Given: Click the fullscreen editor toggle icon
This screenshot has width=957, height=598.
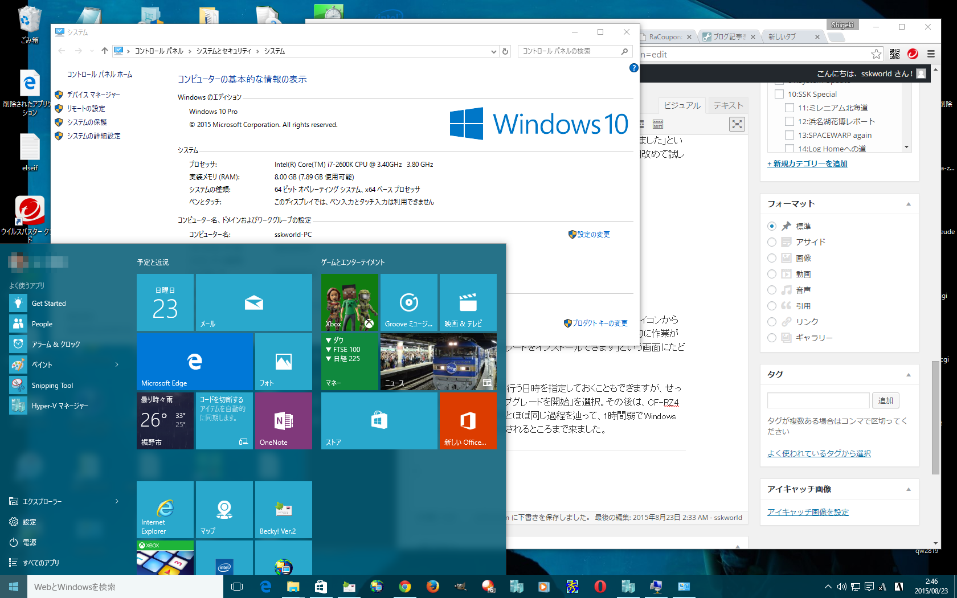Looking at the screenshot, I should (737, 124).
